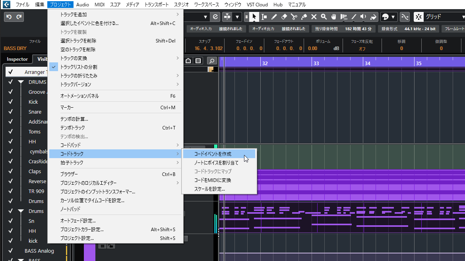This screenshot has height=261, width=465.
Task: Toggle visibility checkbox for Kick track
Action: click(x=11, y=102)
